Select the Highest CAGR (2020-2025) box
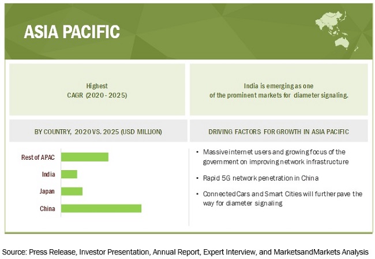 point(98,90)
